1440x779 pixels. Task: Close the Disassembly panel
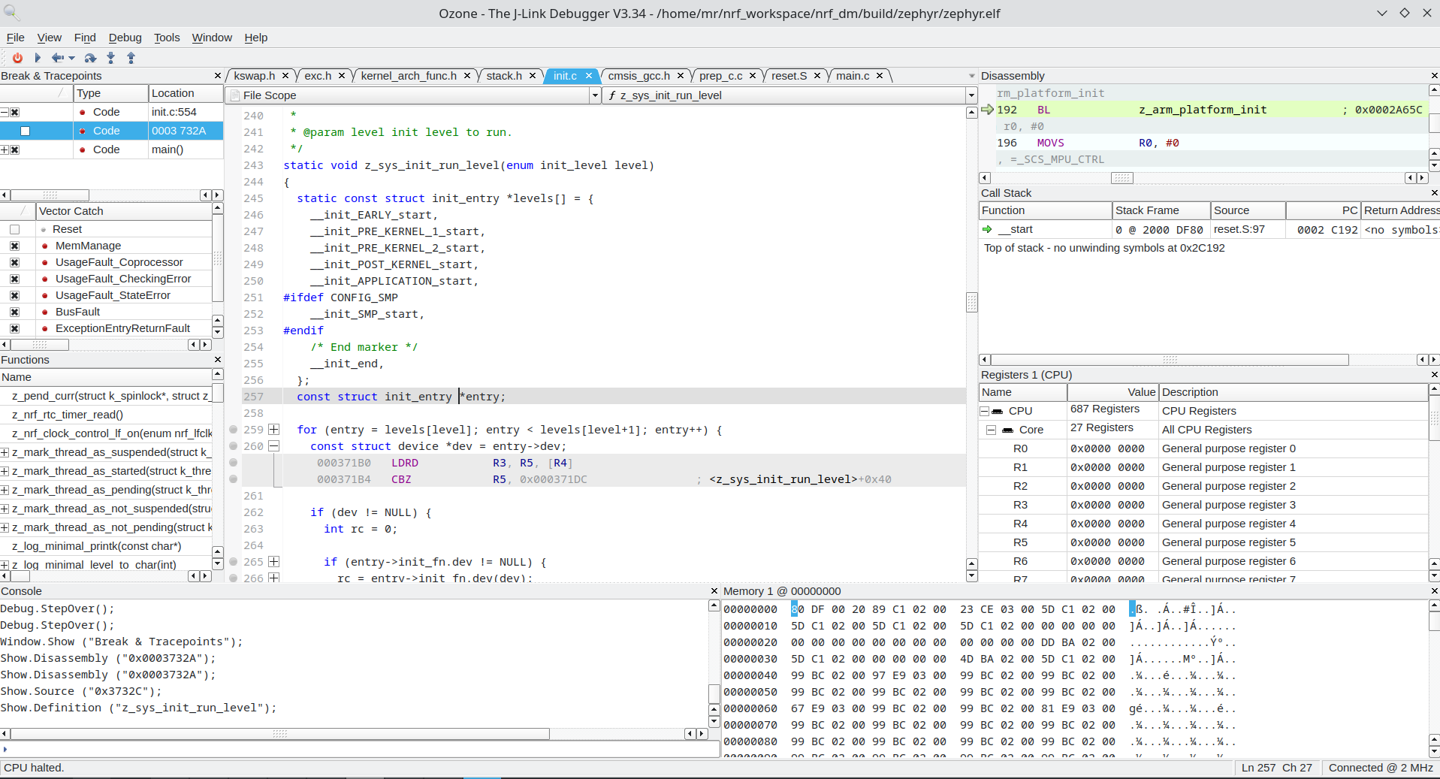click(1434, 76)
